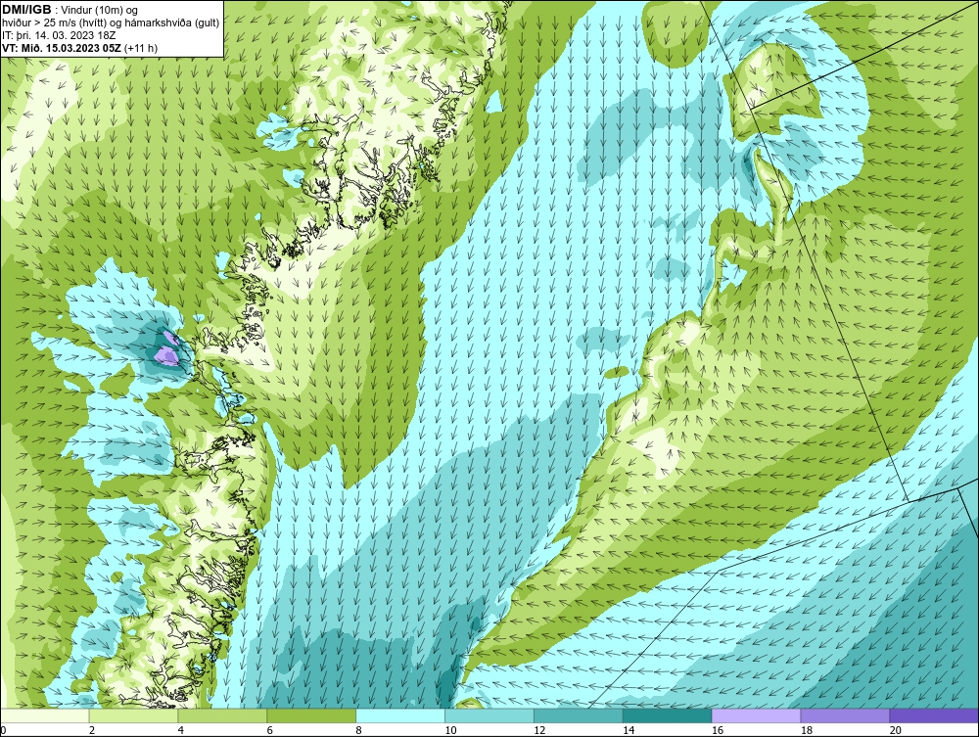The width and height of the screenshot is (979, 737).
Task: Click the scale label '16' under color bar
Action: pos(718,730)
